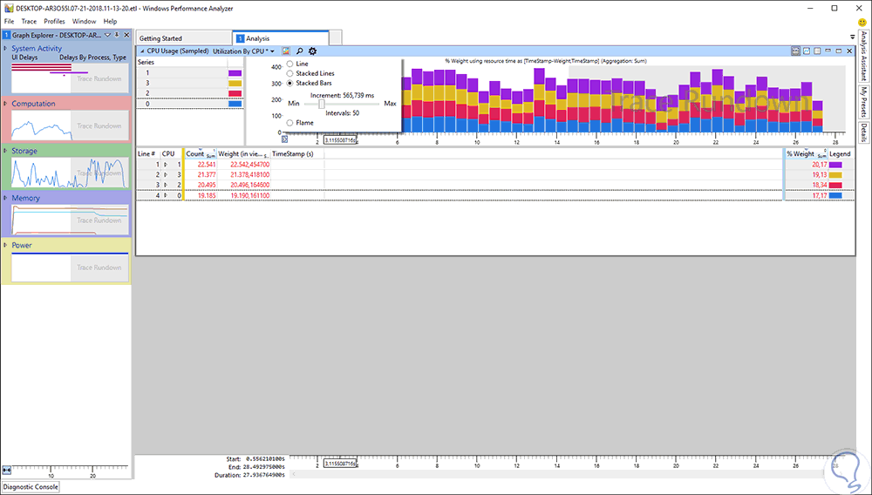The image size is (872, 495).
Task: Sort by the Count column header
Action: [x=194, y=153]
